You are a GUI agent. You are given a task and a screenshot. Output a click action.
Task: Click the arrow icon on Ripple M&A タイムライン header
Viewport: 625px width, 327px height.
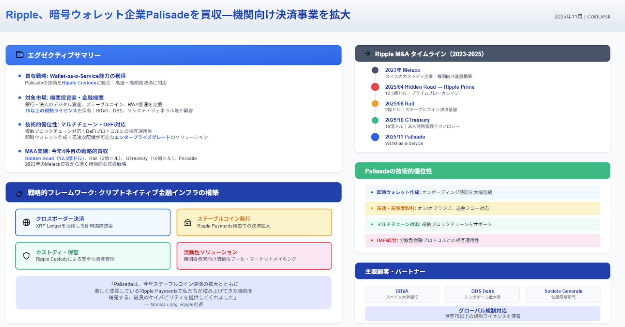pyautogui.click(x=367, y=54)
